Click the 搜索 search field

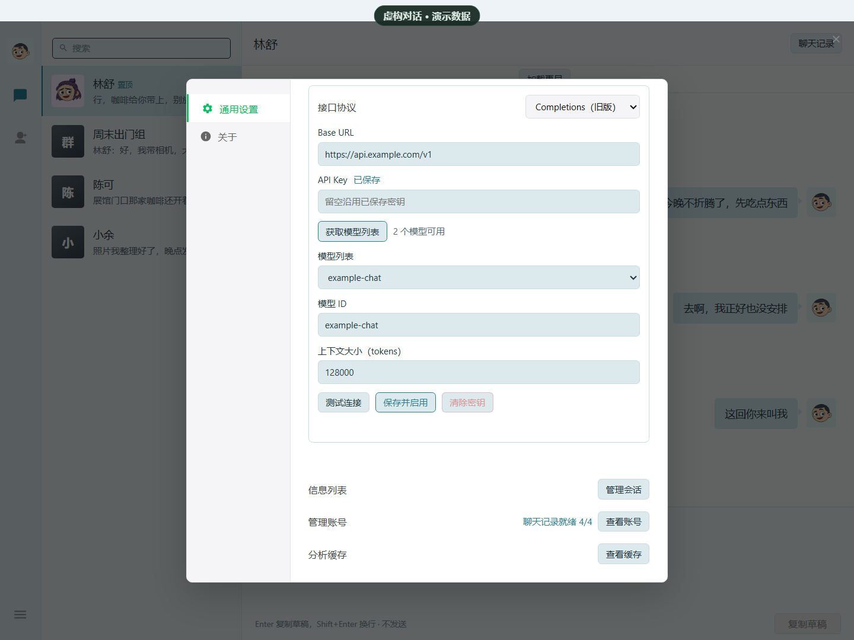pyautogui.click(x=141, y=48)
